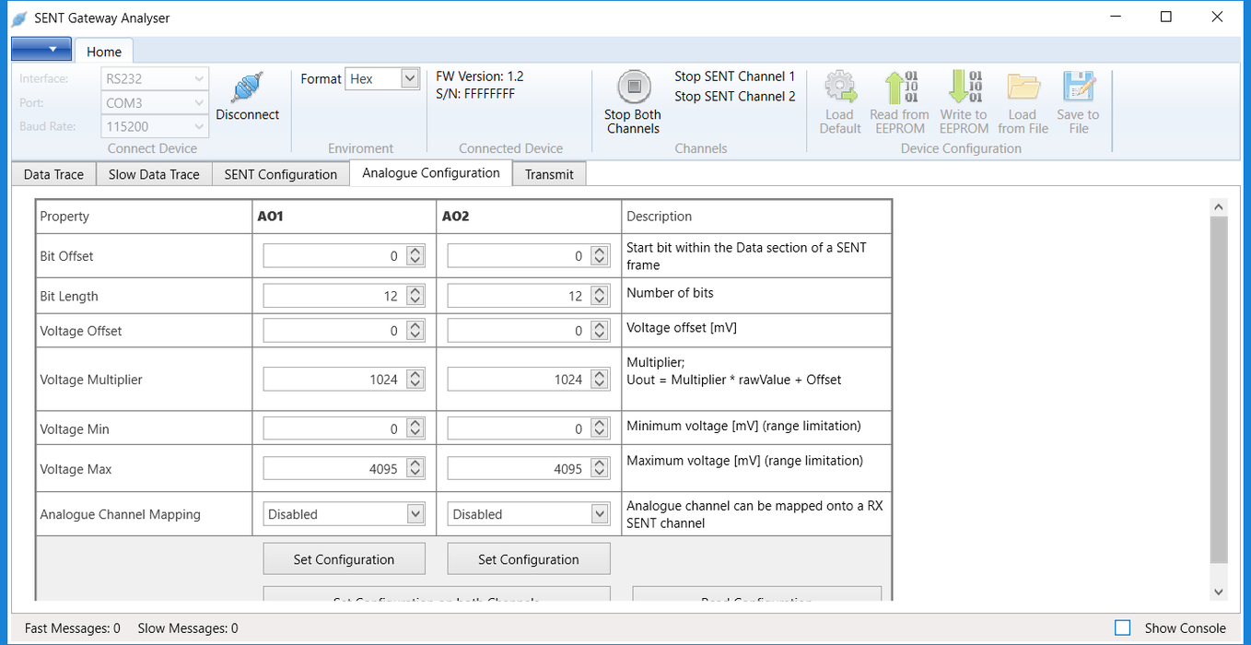Click the AO2 Voltage Offset stepper arrows

[x=600, y=331]
